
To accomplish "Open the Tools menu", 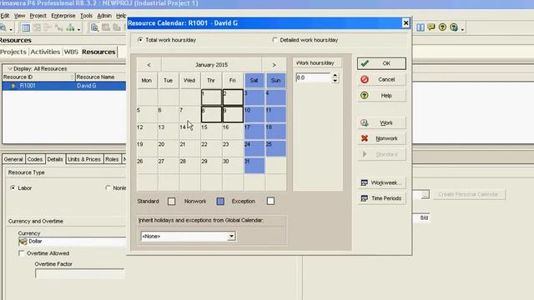I will (86, 16).
